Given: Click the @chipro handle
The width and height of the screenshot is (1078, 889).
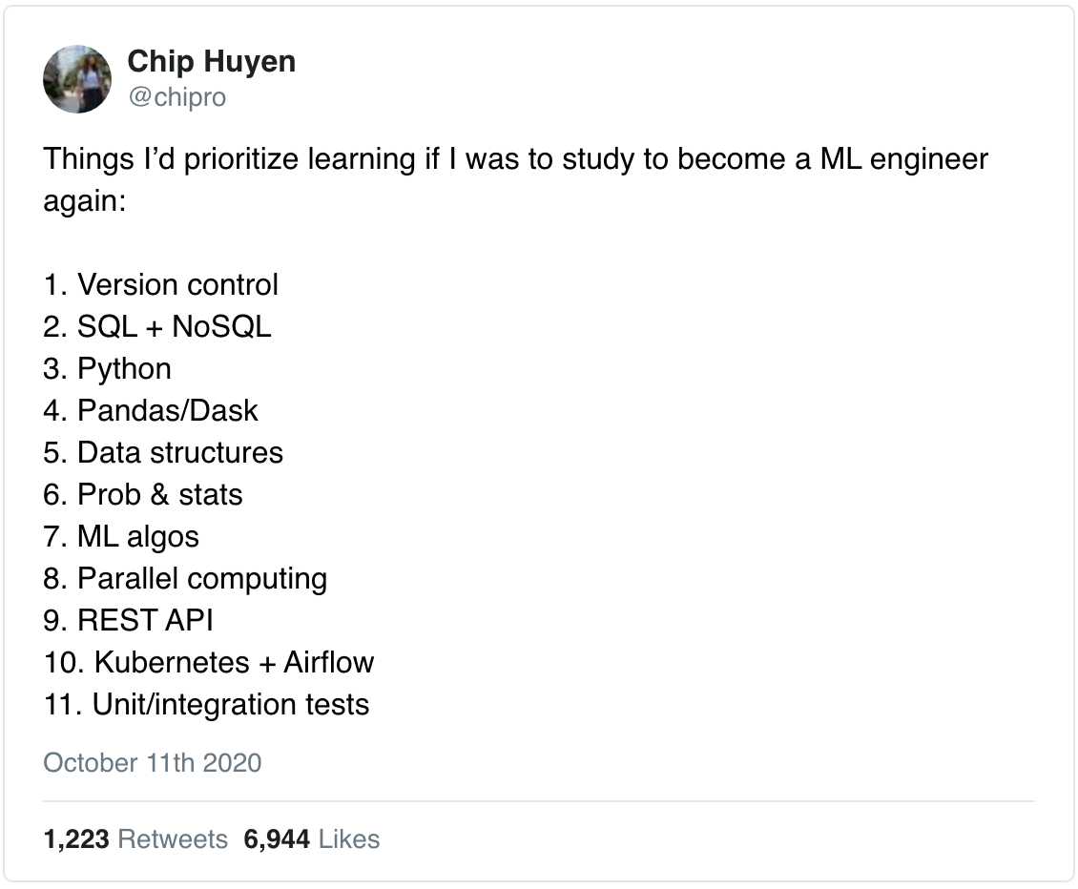Looking at the screenshot, I should click(176, 97).
